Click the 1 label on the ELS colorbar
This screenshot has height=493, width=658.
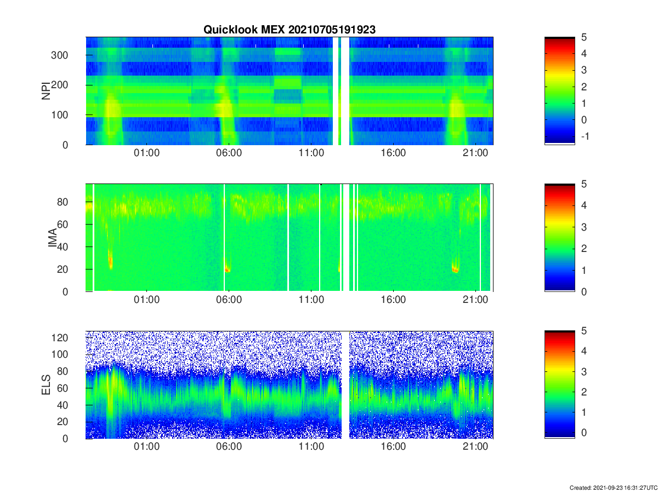click(x=585, y=412)
